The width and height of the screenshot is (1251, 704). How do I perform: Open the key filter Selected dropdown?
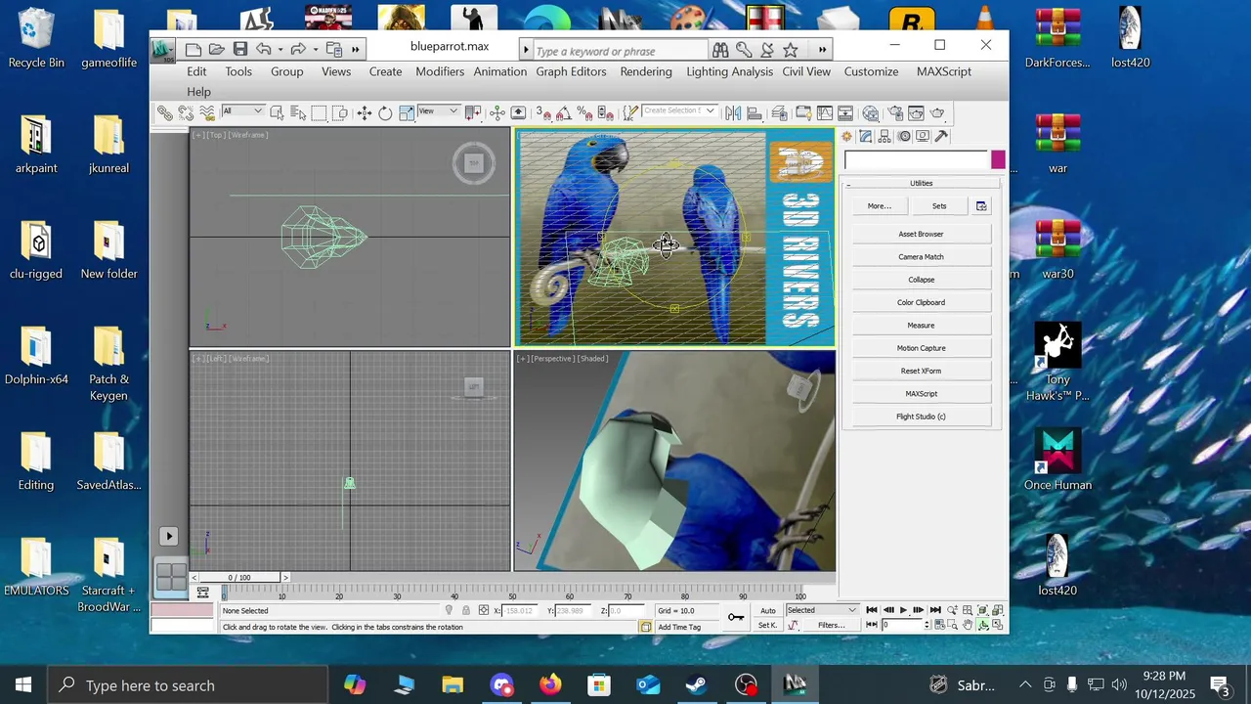click(x=822, y=610)
